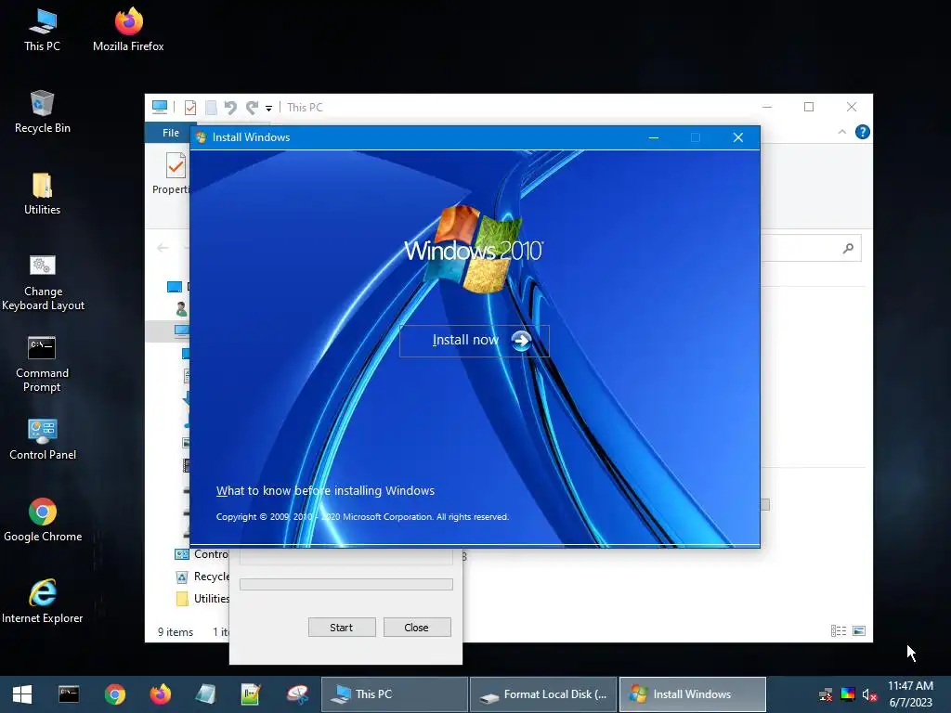Image resolution: width=951 pixels, height=713 pixels.
Task: Click the green notepad icon in taskbar
Action: pos(251,694)
